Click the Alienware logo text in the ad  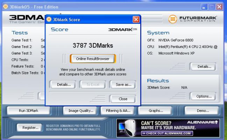(203, 122)
